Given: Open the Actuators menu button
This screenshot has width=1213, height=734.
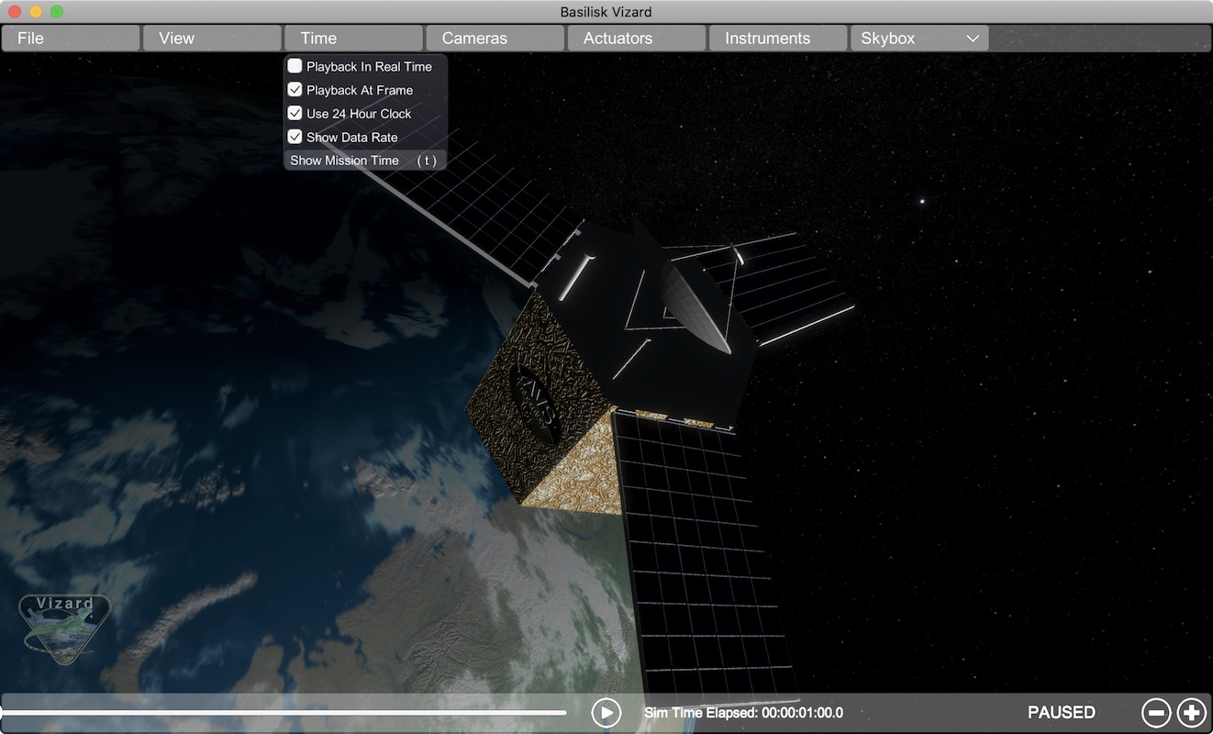Looking at the screenshot, I should coord(636,39).
